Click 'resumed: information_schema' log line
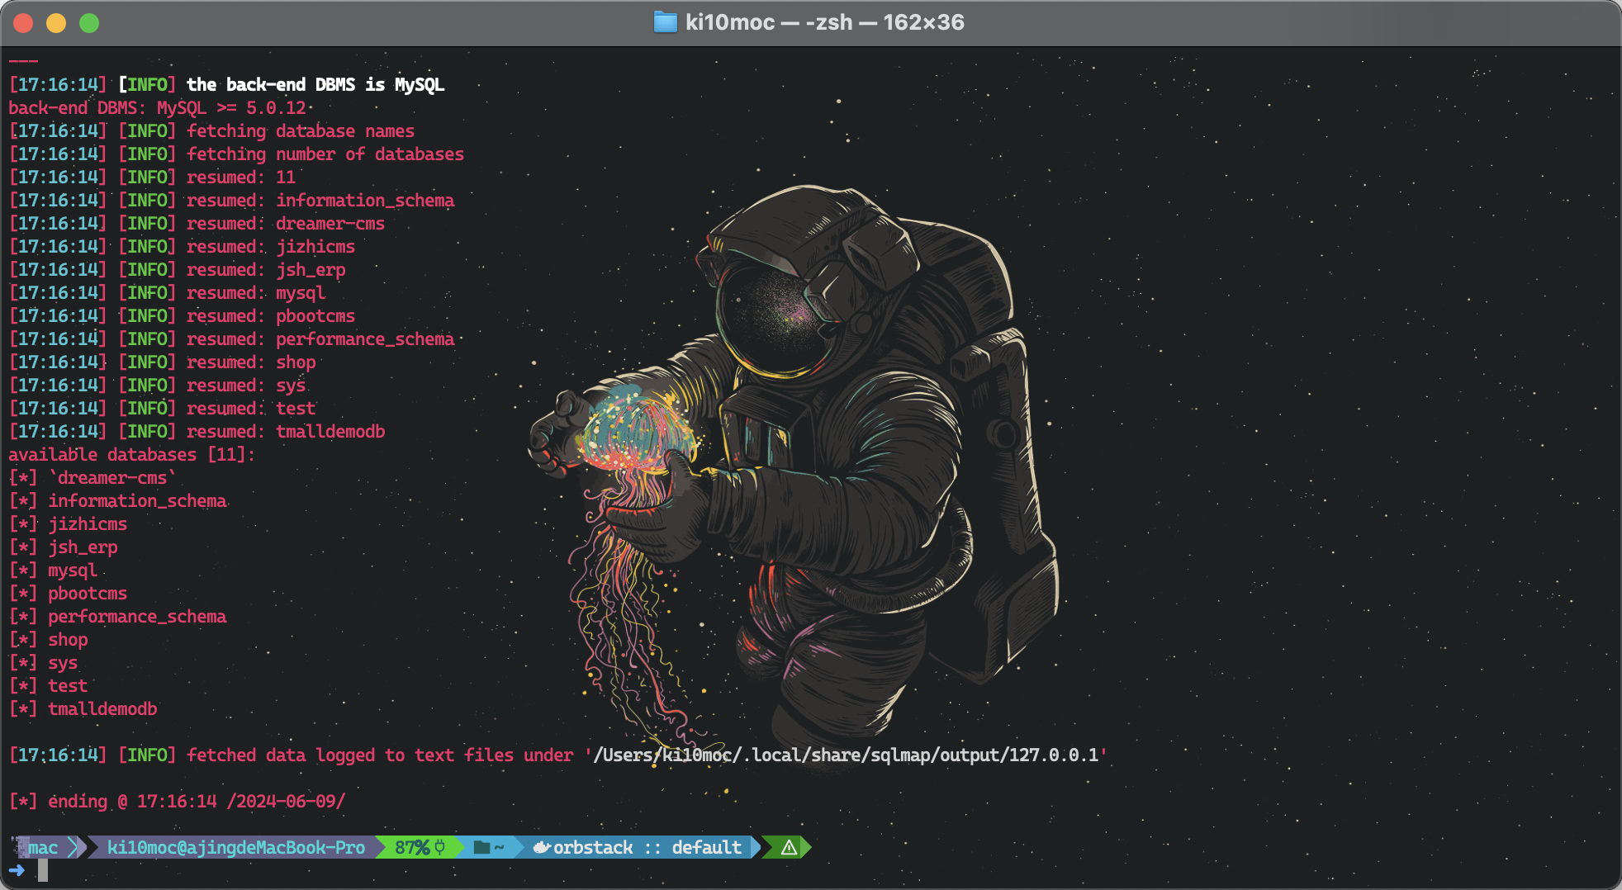 (x=320, y=201)
